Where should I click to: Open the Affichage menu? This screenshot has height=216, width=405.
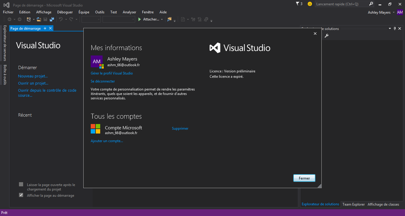(44, 12)
